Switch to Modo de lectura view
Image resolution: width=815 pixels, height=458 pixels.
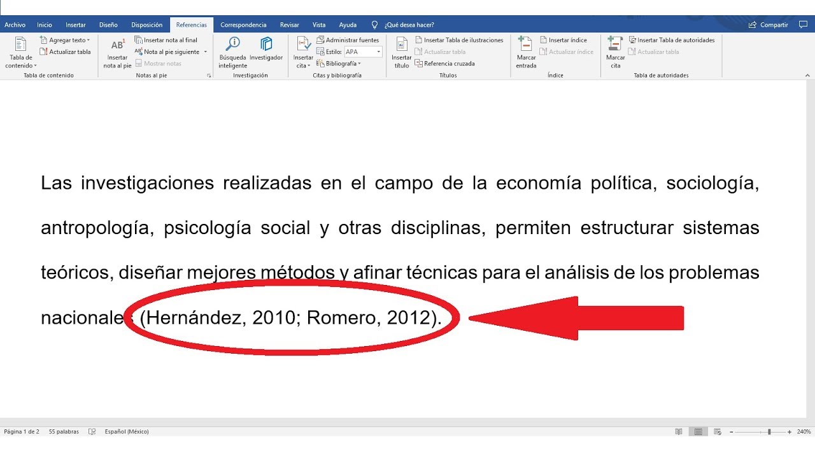679,431
